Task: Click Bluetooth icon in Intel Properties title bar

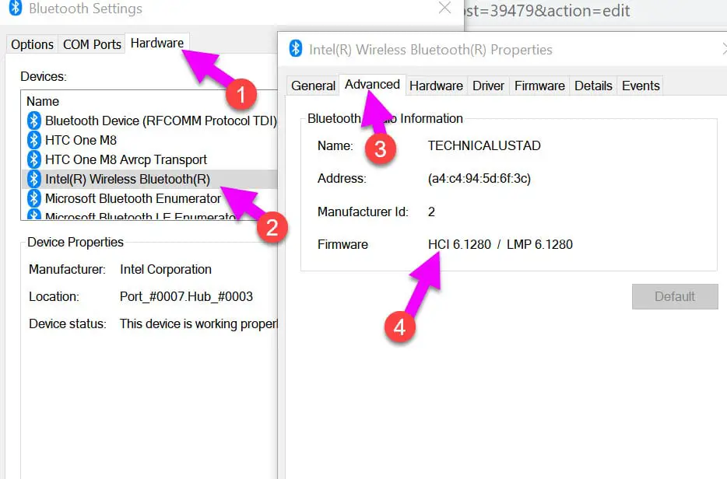Action: (296, 49)
